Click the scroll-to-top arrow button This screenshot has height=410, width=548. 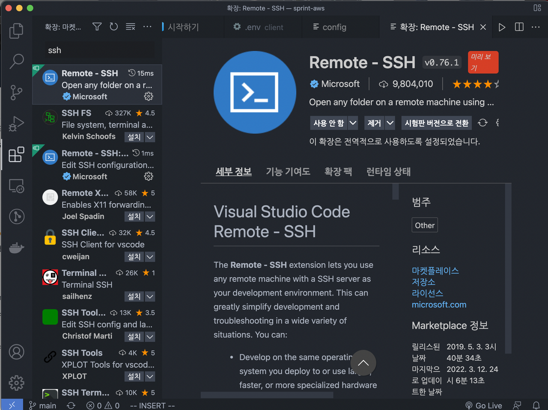[363, 363]
